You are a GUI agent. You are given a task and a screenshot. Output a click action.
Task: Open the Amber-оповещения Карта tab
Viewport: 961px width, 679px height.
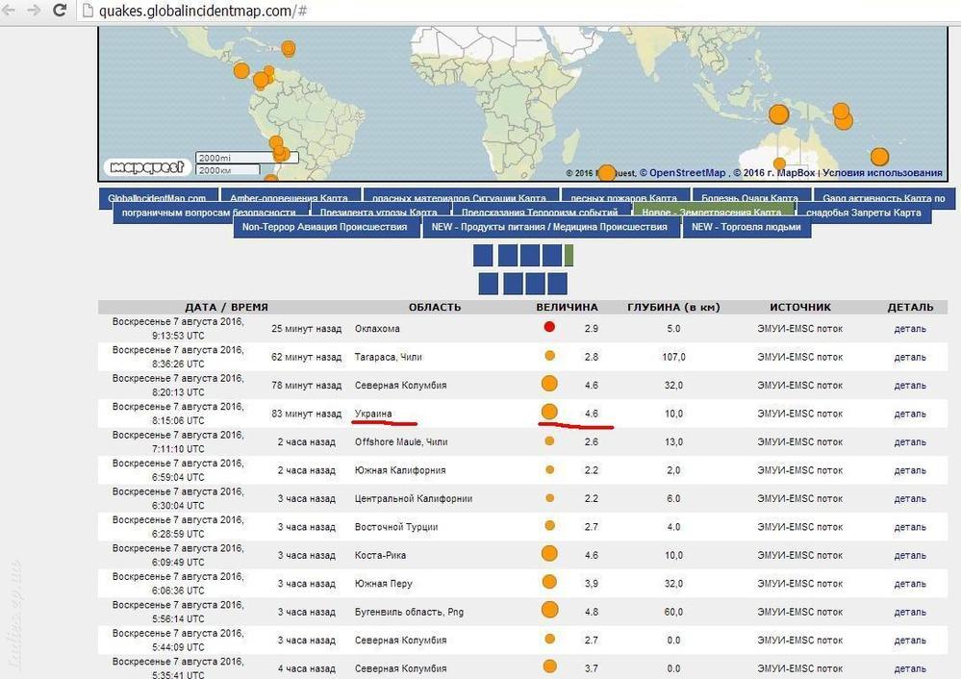(x=289, y=197)
